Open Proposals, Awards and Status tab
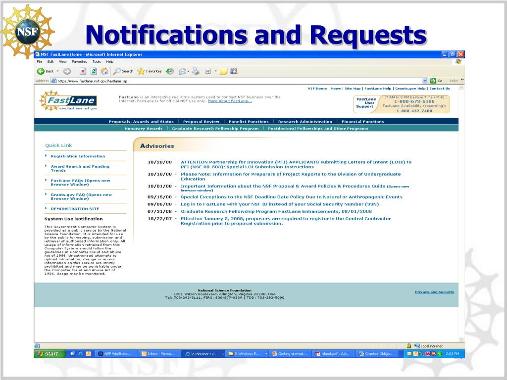507x380 pixels. click(x=141, y=122)
